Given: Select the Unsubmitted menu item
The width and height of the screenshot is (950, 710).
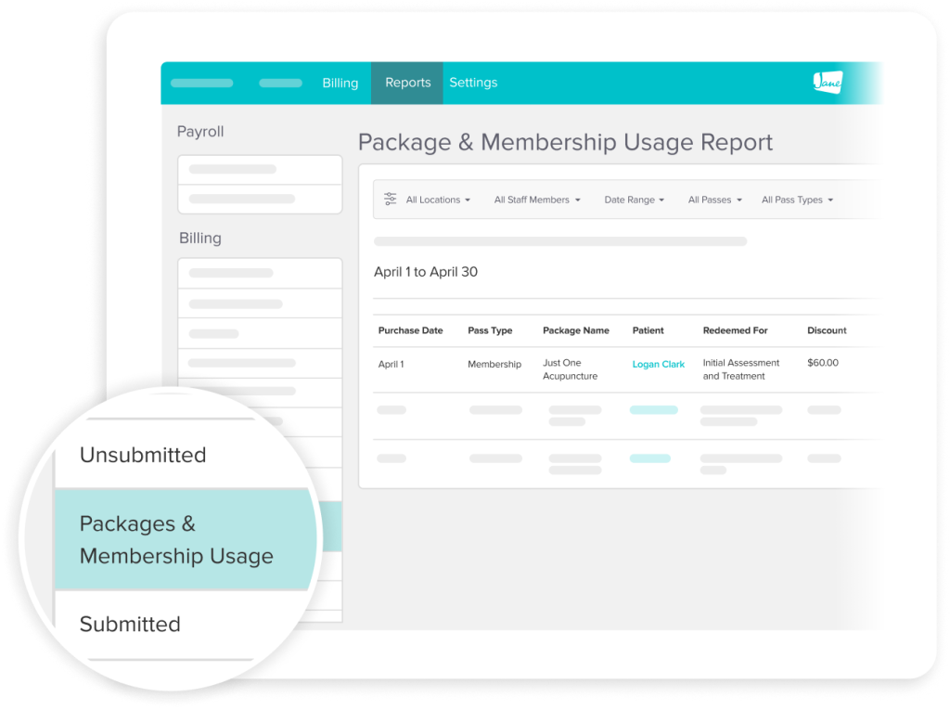Looking at the screenshot, I should pyautogui.click(x=143, y=456).
